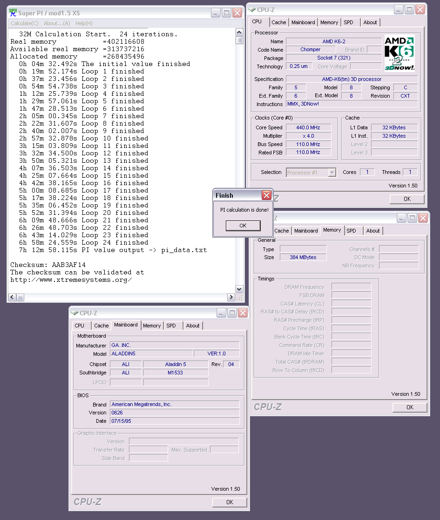440x520 pixels.
Task: Close the CPU-Z Mainboard window
Action: [x=243, y=313]
